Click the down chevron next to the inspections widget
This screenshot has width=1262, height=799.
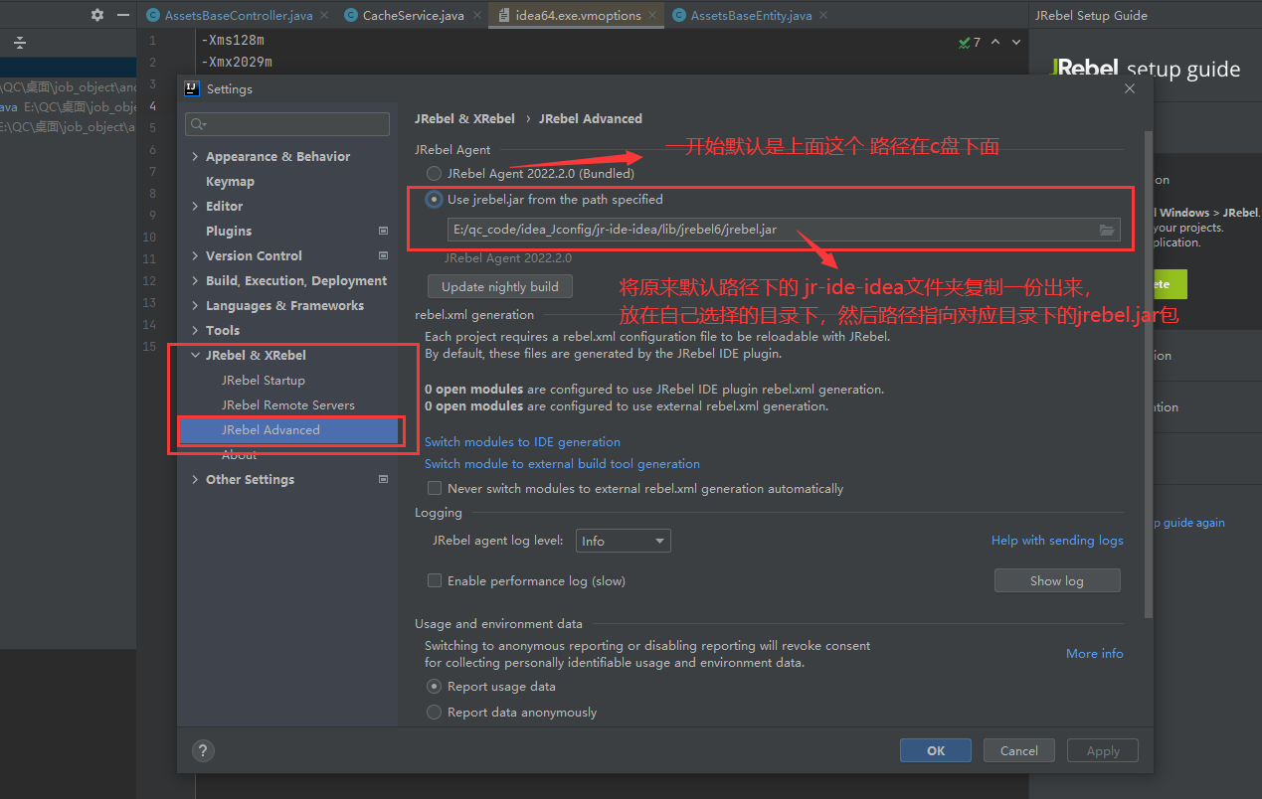[1013, 42]
